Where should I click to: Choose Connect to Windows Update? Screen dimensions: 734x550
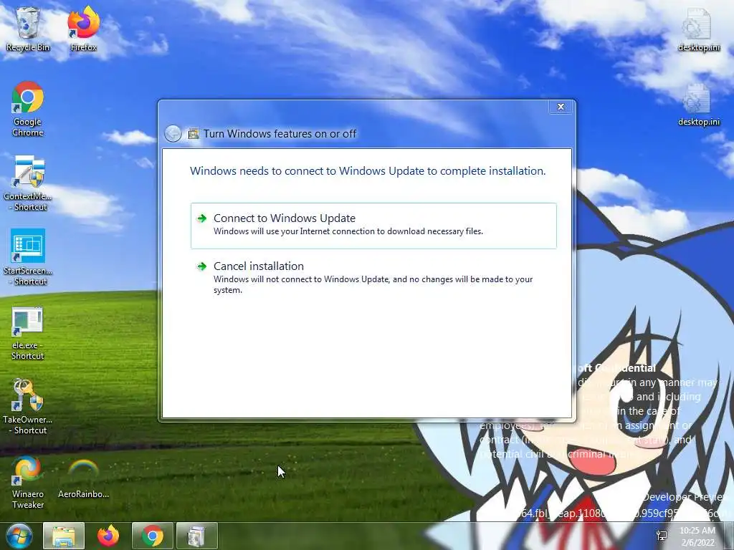(373, 226)
